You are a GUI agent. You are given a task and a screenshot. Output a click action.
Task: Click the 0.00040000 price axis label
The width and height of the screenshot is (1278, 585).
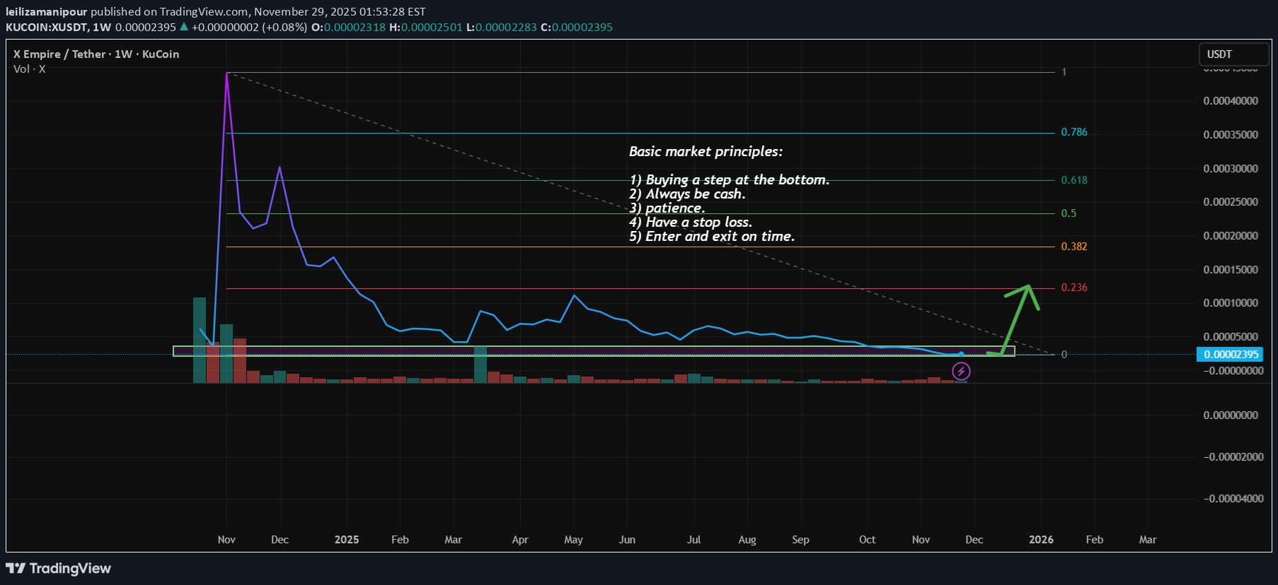coord(1231,101)
